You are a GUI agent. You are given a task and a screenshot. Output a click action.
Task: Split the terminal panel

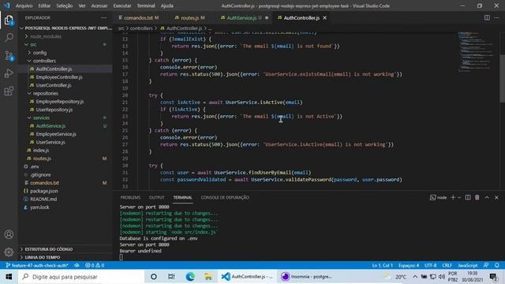click(x=468, y=197)
